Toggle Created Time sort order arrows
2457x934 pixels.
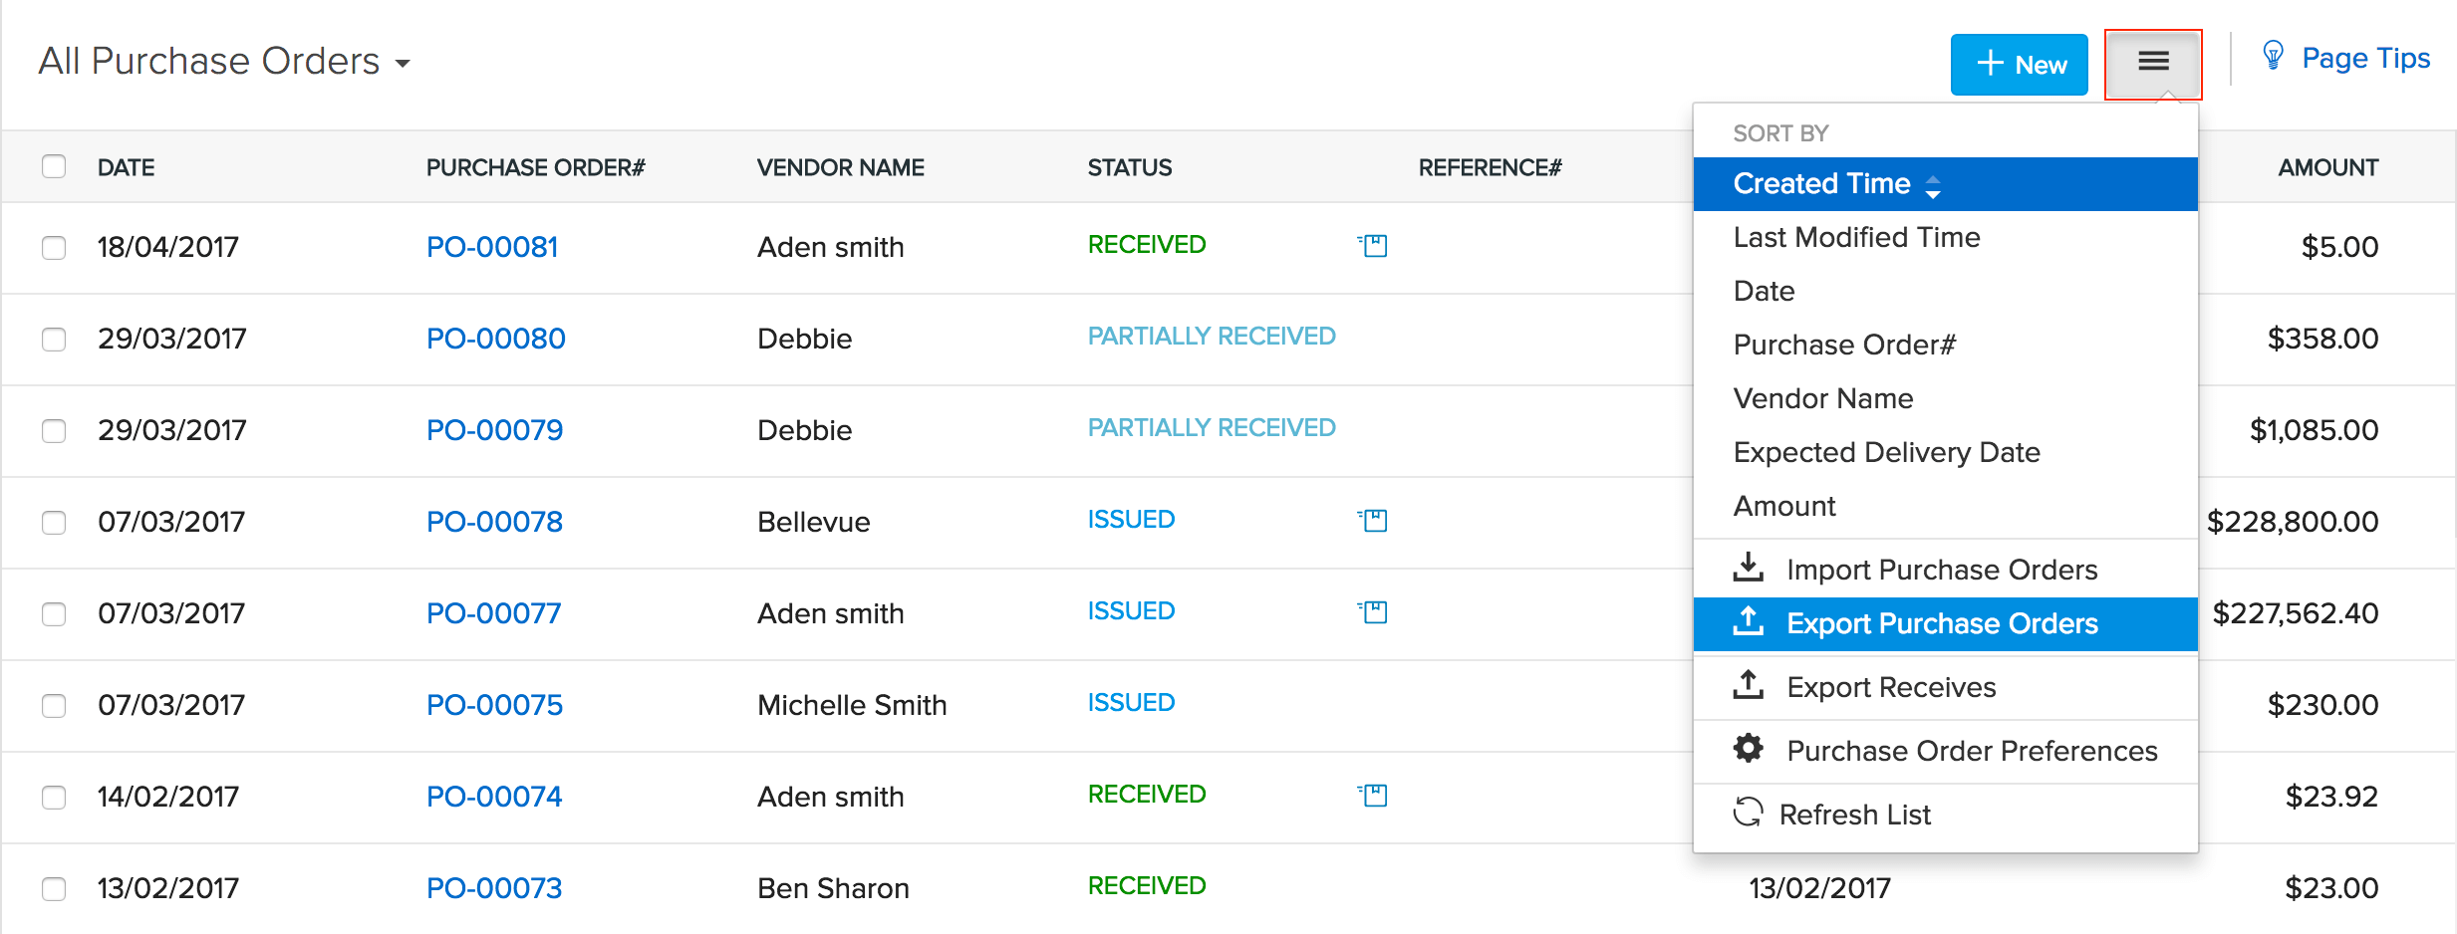tap(1933, 185)
